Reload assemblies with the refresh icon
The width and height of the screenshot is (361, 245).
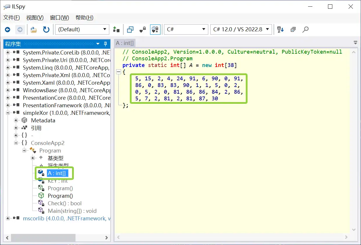click(46, 29)
